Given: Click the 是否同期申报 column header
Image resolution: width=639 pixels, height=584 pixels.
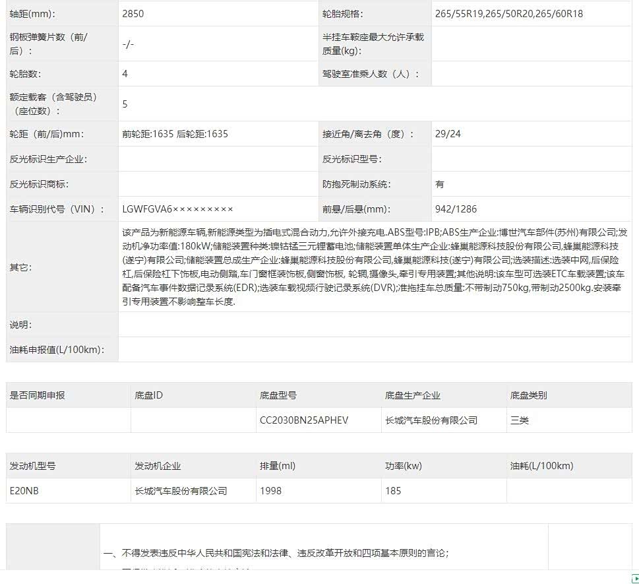Looking at the screenshot, I should (37, 396).
